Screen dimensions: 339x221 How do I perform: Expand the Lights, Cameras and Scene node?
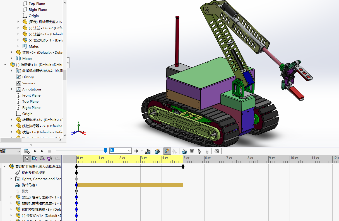point(11,179)
